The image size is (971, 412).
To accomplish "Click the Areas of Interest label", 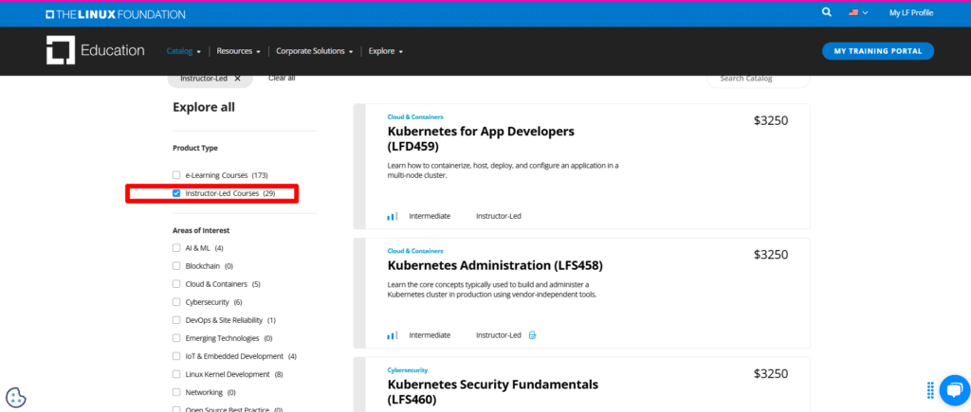I will tap(201, 230).
